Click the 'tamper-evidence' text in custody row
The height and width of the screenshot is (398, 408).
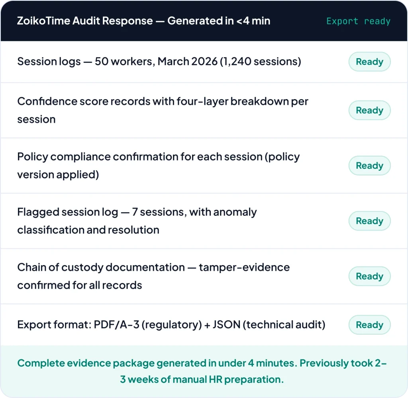[244, 267]
